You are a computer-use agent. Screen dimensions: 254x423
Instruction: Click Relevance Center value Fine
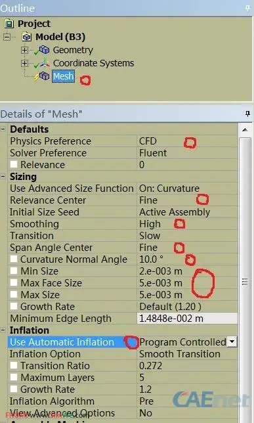pyautogui.click(x=148, y=200)
